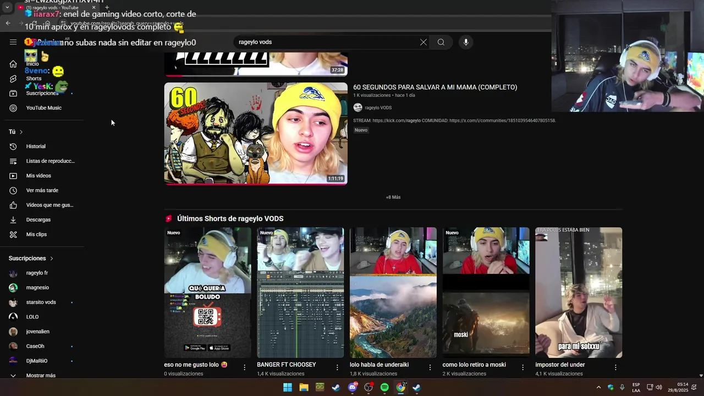Expand more results with +8 Más

click(x=393, y=197)
